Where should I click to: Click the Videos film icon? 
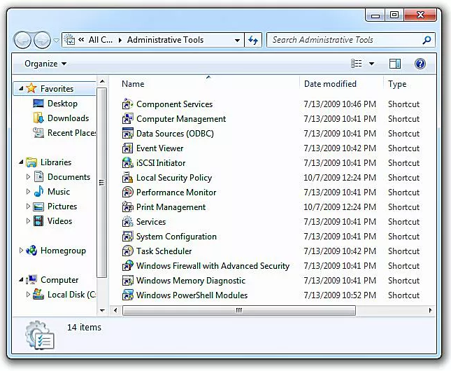tap(38, 221)
